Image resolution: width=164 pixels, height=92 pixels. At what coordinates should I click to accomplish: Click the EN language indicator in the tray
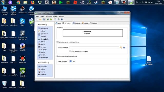pos(137,2)
